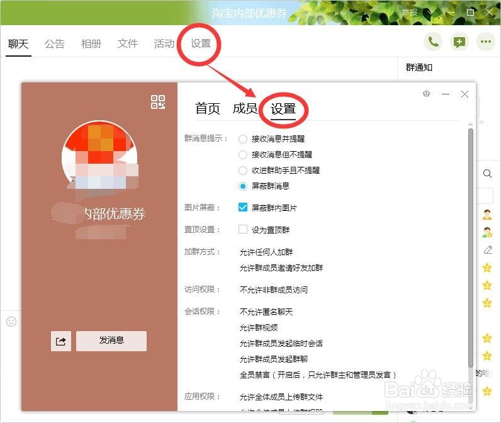Open the dropdown arrow next to 举报

[x=431, y=13]
